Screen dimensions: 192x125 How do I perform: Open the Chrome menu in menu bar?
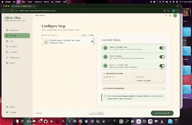coord(8,2)
